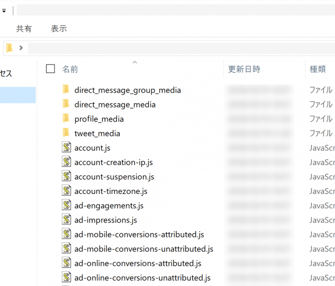Open the 共有 ribbon tab

point(24,29)
